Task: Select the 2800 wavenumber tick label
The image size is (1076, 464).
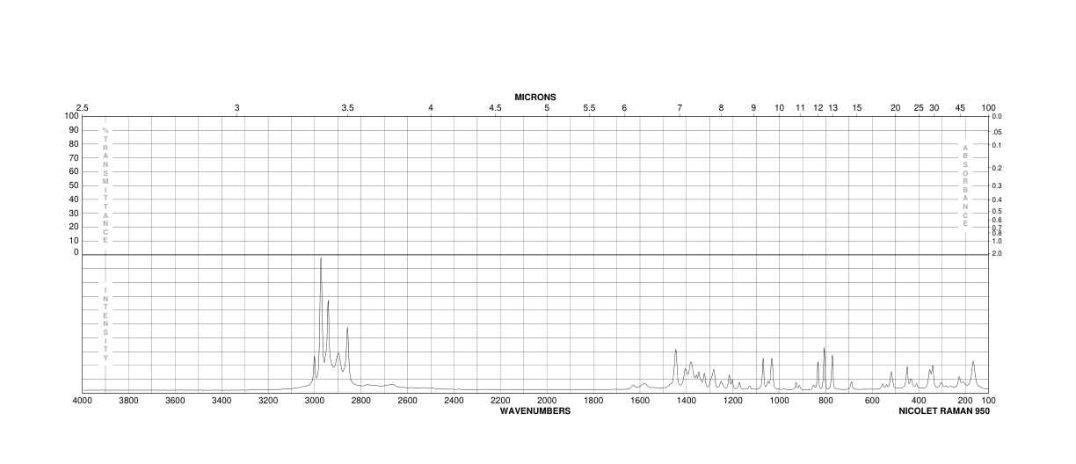Action: [361, 401]
